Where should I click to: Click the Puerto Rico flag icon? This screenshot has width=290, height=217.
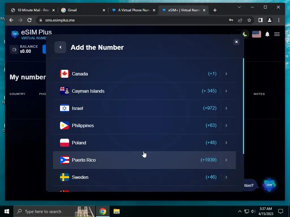coord(65,160)
